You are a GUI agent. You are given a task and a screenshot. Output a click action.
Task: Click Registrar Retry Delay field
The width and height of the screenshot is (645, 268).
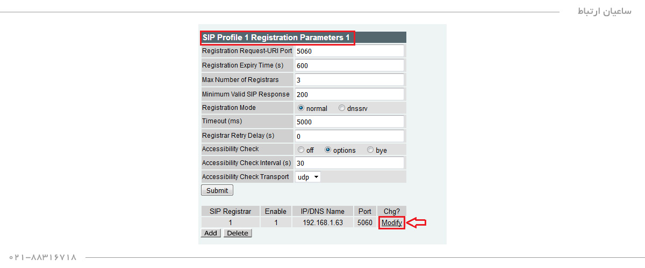pos(349,136)
